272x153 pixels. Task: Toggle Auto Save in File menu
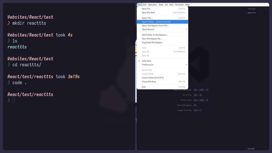(x=146, y=61)
